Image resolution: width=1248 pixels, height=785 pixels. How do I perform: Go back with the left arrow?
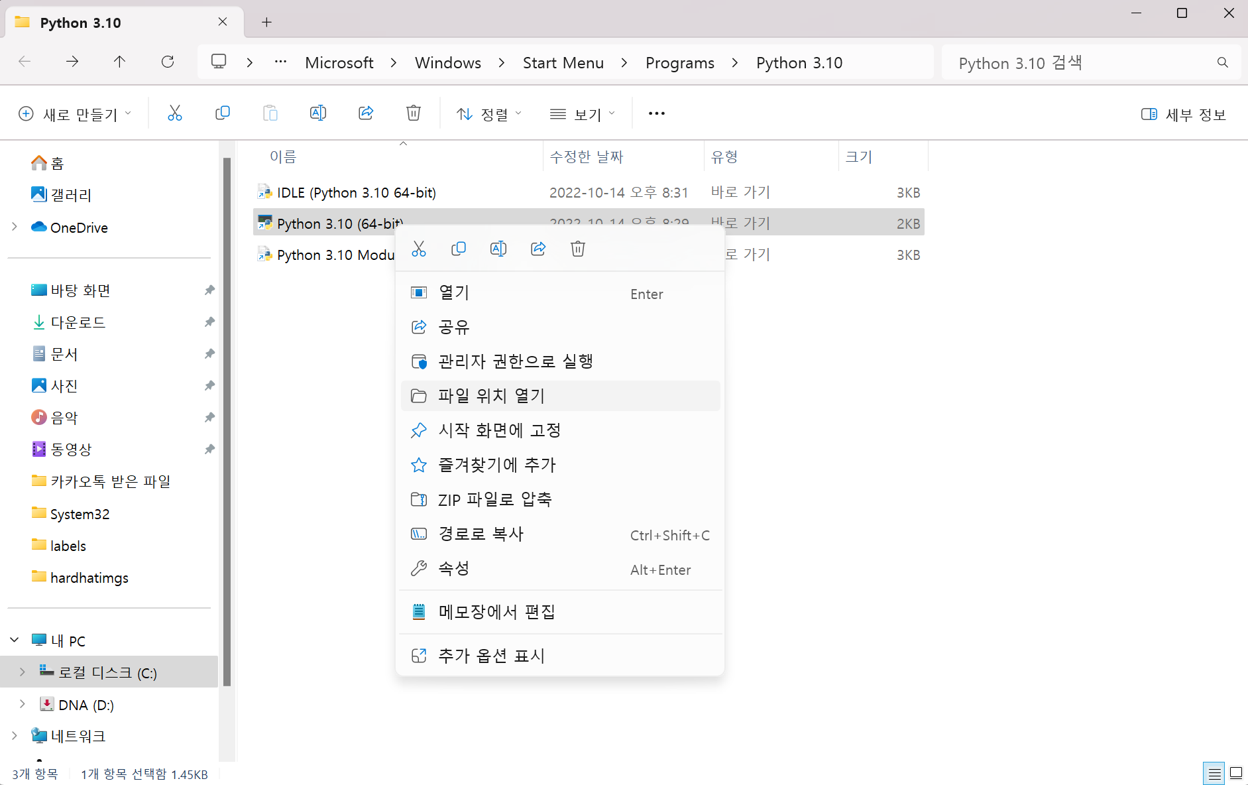point(25,62)
